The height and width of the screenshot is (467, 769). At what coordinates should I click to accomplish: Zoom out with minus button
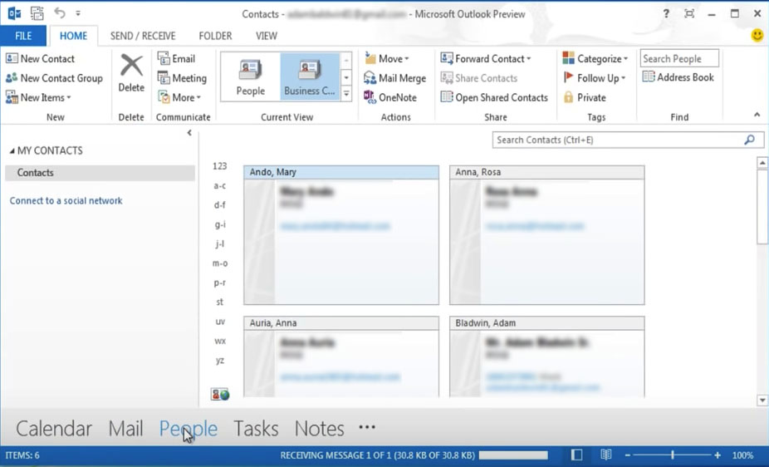point(627,455)
